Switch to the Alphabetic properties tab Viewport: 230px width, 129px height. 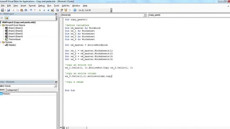3,90
